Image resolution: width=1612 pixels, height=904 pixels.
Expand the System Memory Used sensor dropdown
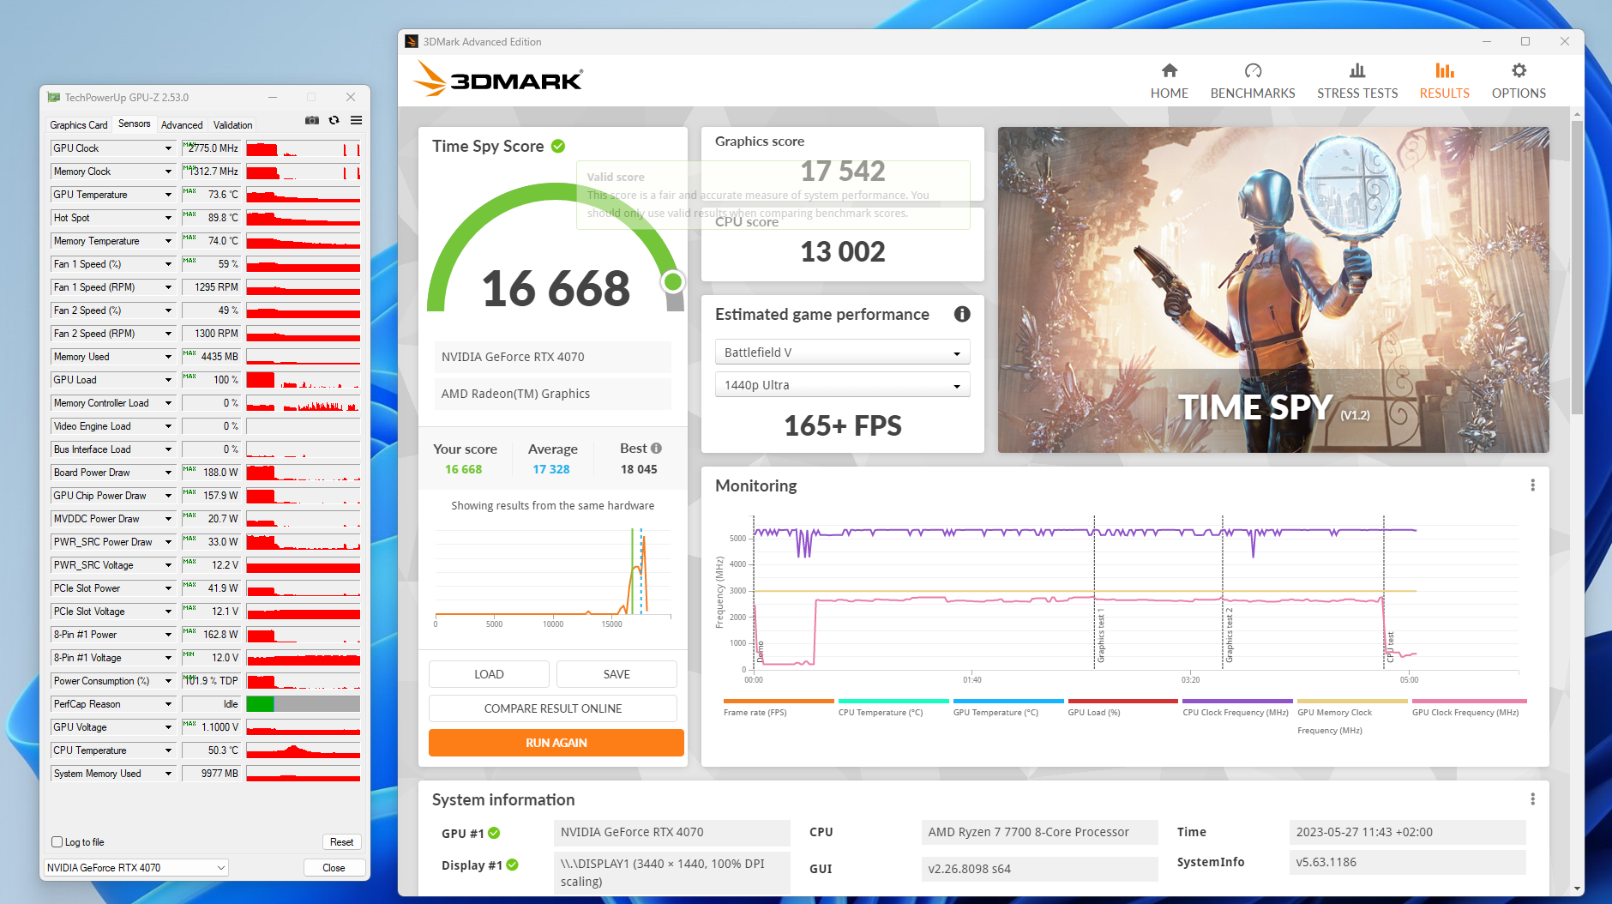(x=168, y=774)
